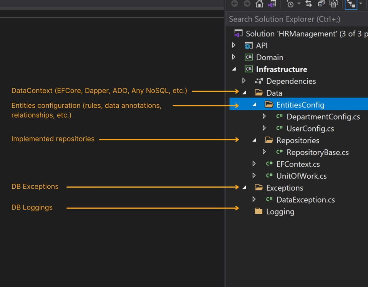This screenshot has width=368, height=287.
Task: Collapse the Data folder
Action: tap(244, 93)
